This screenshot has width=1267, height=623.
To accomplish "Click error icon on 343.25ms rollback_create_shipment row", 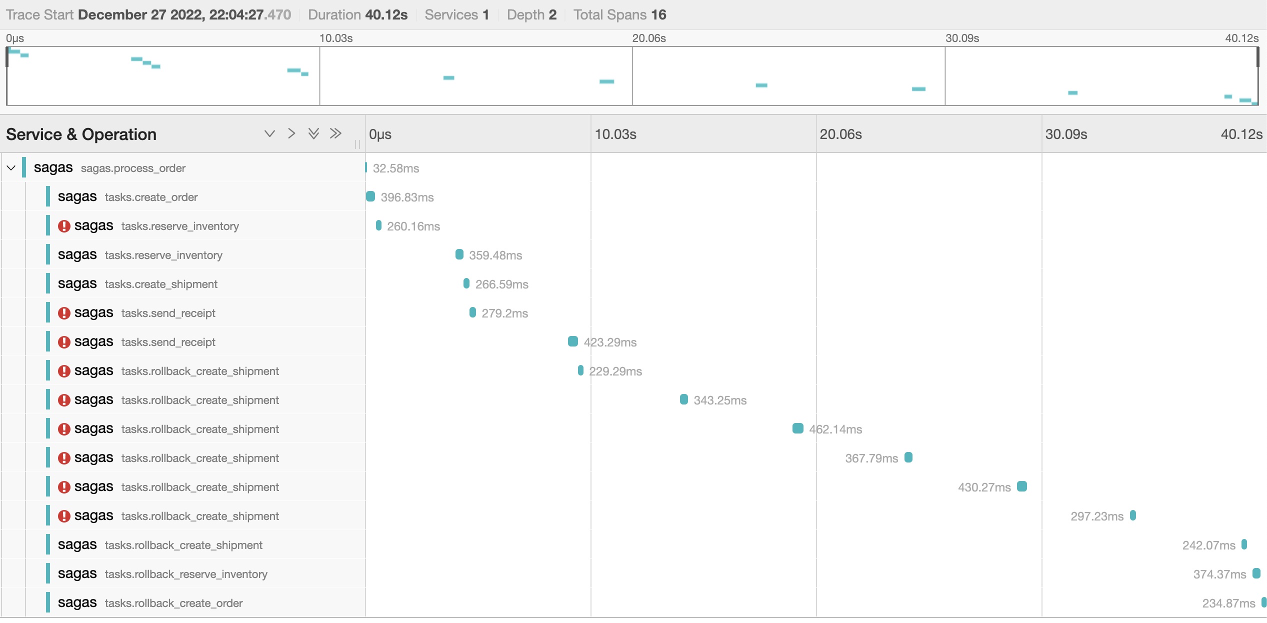I will (x=64, y=400).
